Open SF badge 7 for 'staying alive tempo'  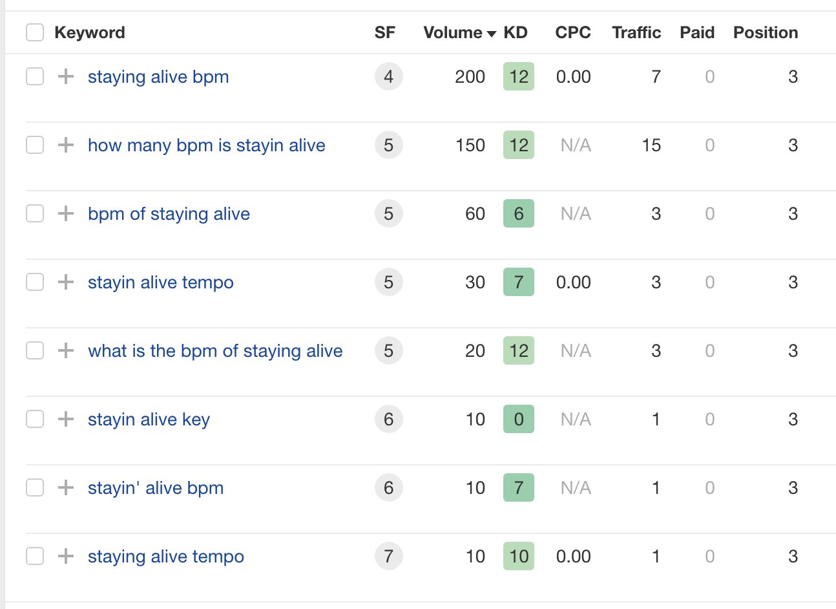coord(388,556)
